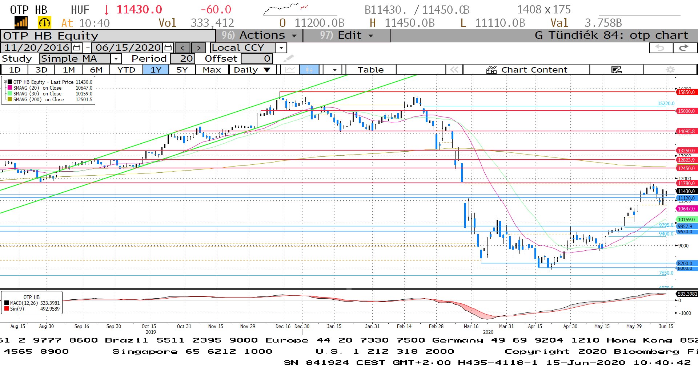The width and height of the screenshot is (698, 377).
Task: Select YTD time range tab
Action: (x=126, y=70)
